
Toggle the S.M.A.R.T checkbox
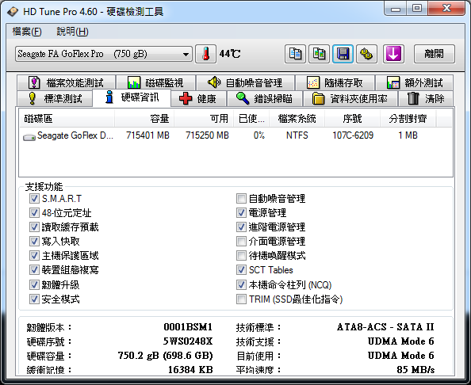pos(34,198)
